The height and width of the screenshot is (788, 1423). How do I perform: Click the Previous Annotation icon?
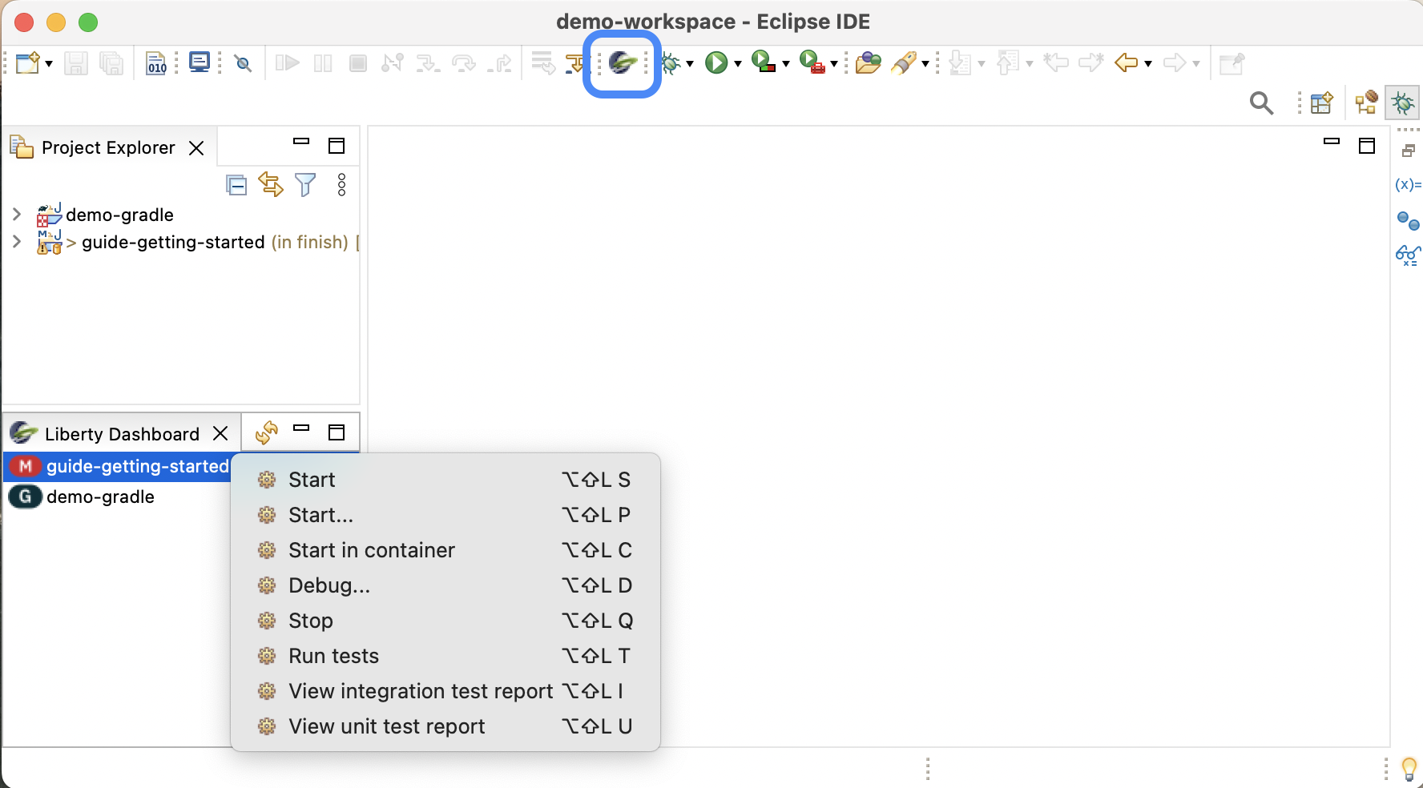(1008, 62)
